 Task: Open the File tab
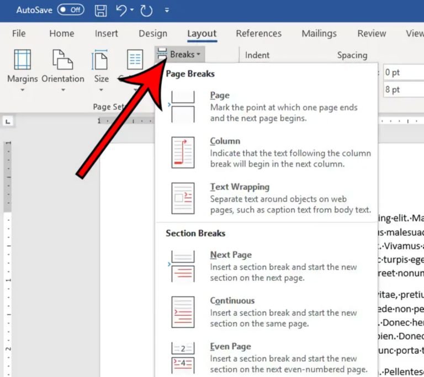[19, 34]
